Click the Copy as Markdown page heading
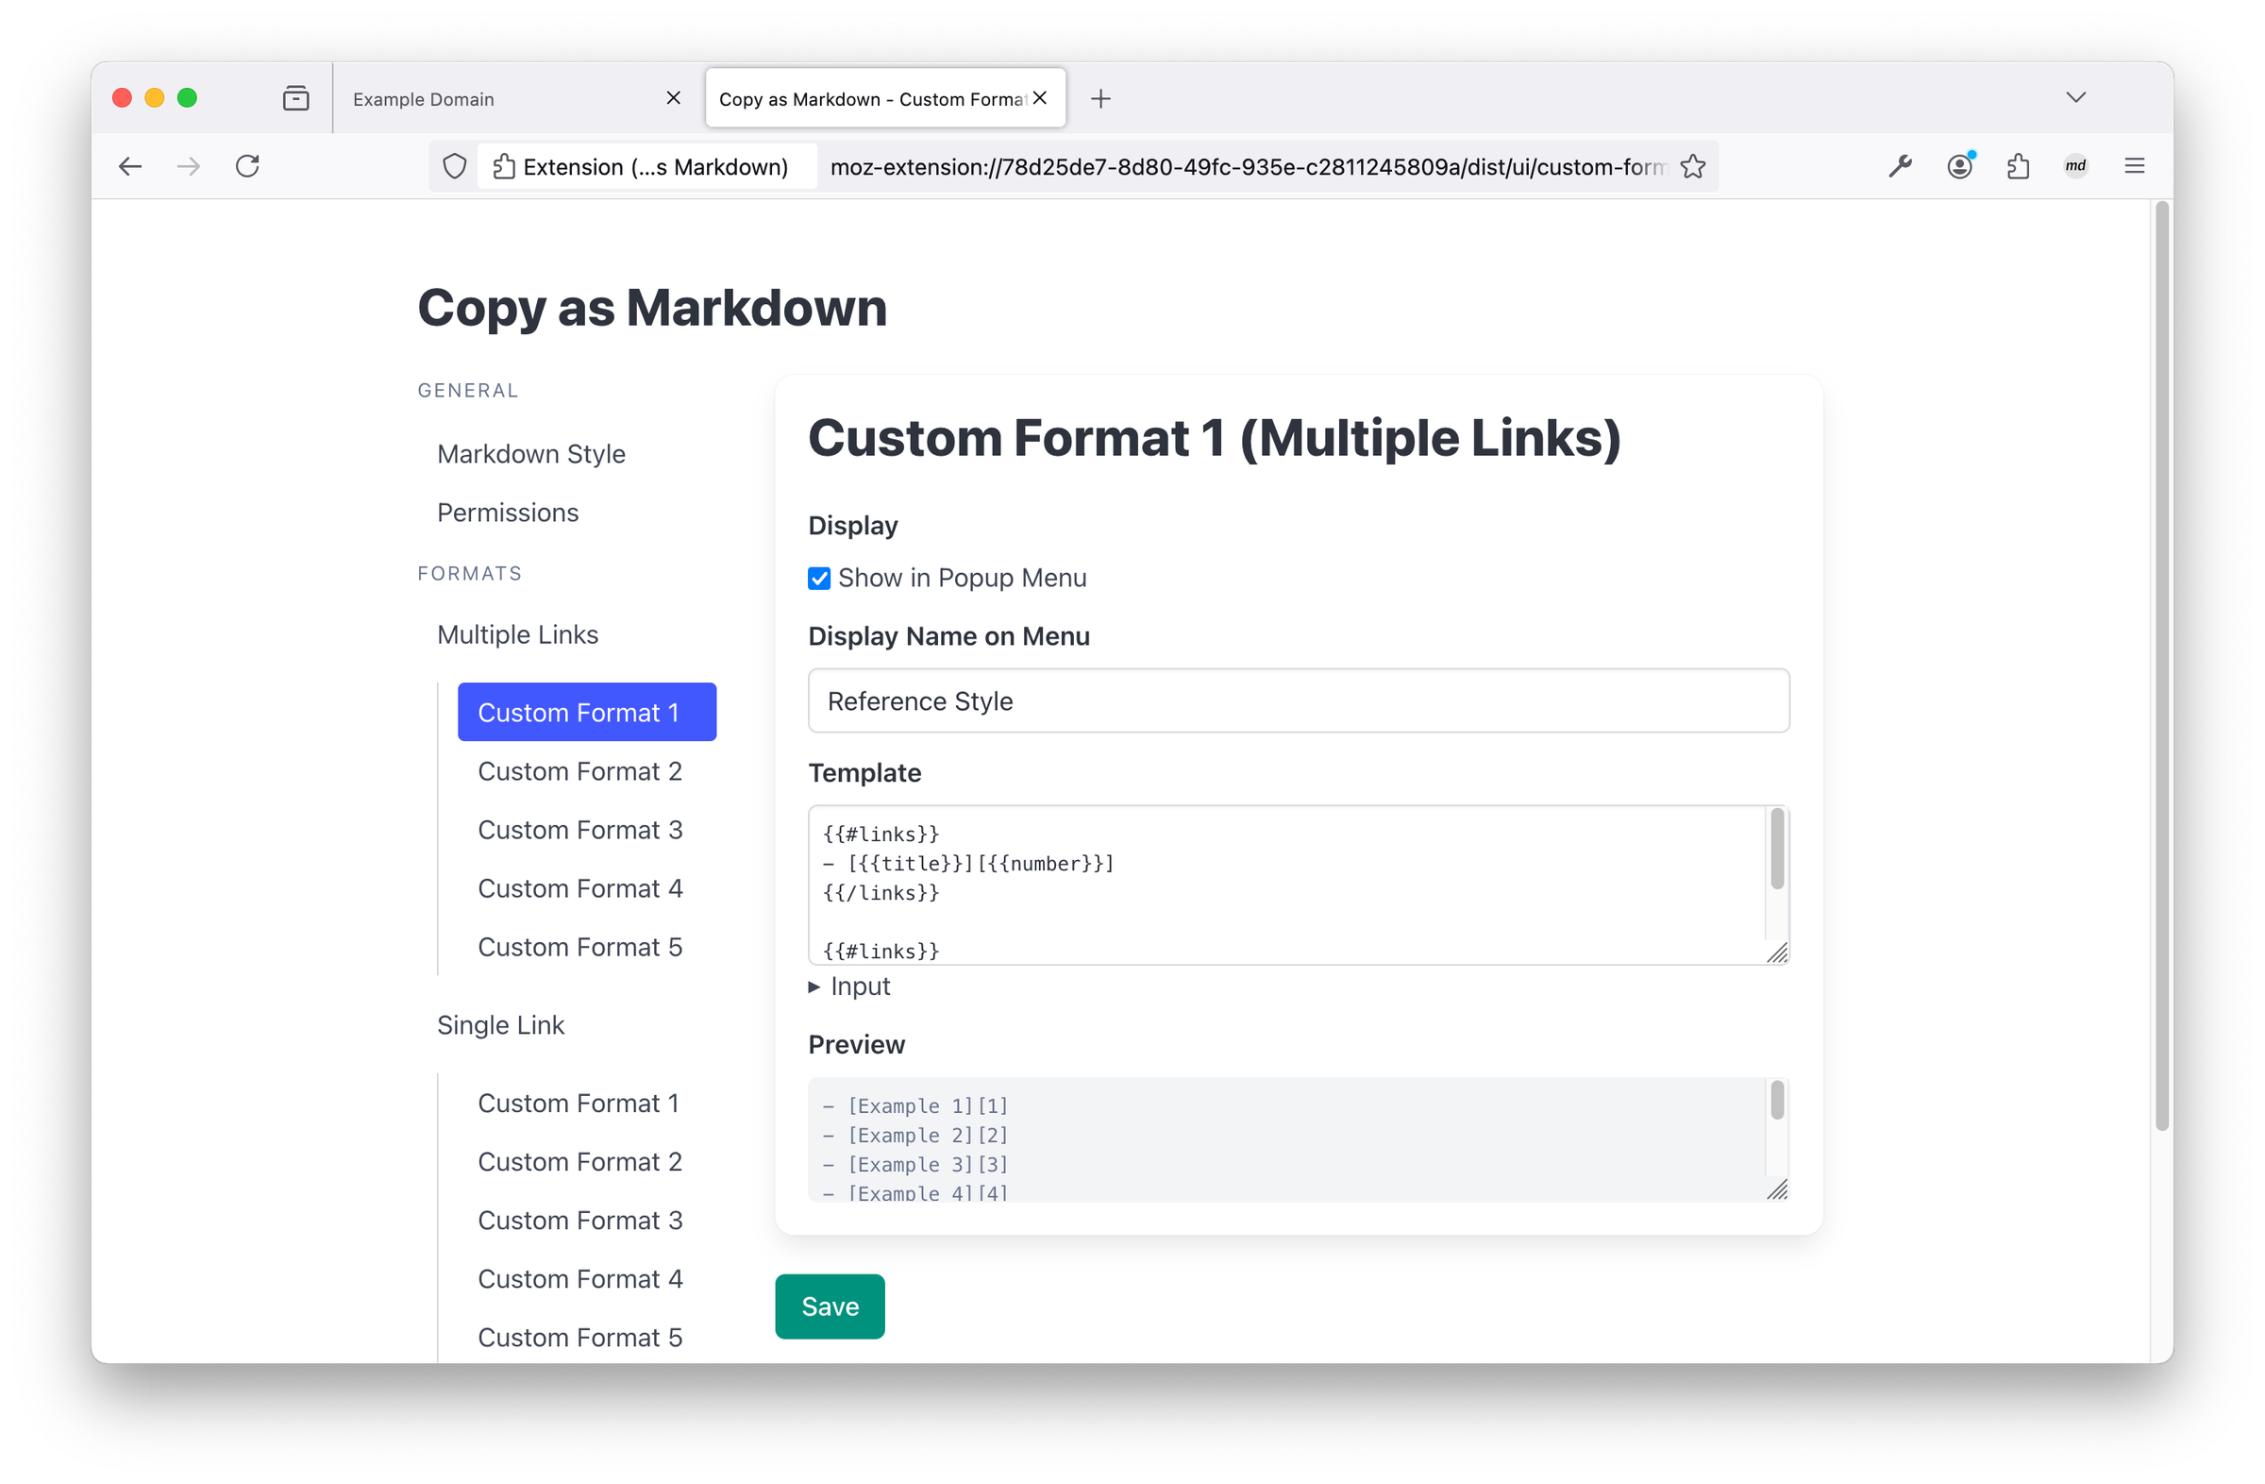This screenshot has height=1484, width=2265. coord(652,308)
